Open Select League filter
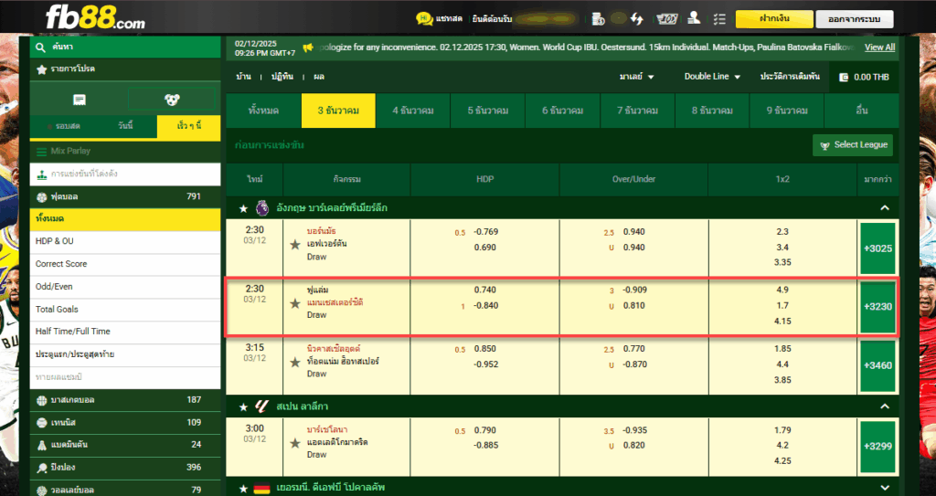Viewport: 936px width, 496px height. (x=853, y=145)
